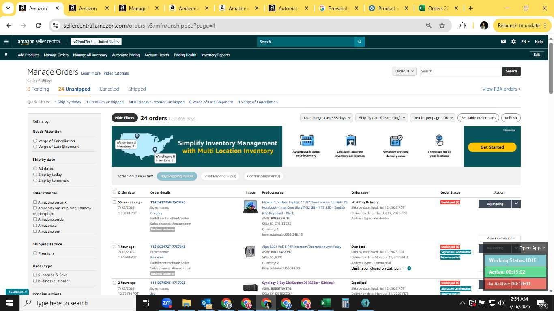Click the Algo 8201 intercom product image
This screenshot has width=554, height=311.
pyautogui.click(x=250, y=251)
